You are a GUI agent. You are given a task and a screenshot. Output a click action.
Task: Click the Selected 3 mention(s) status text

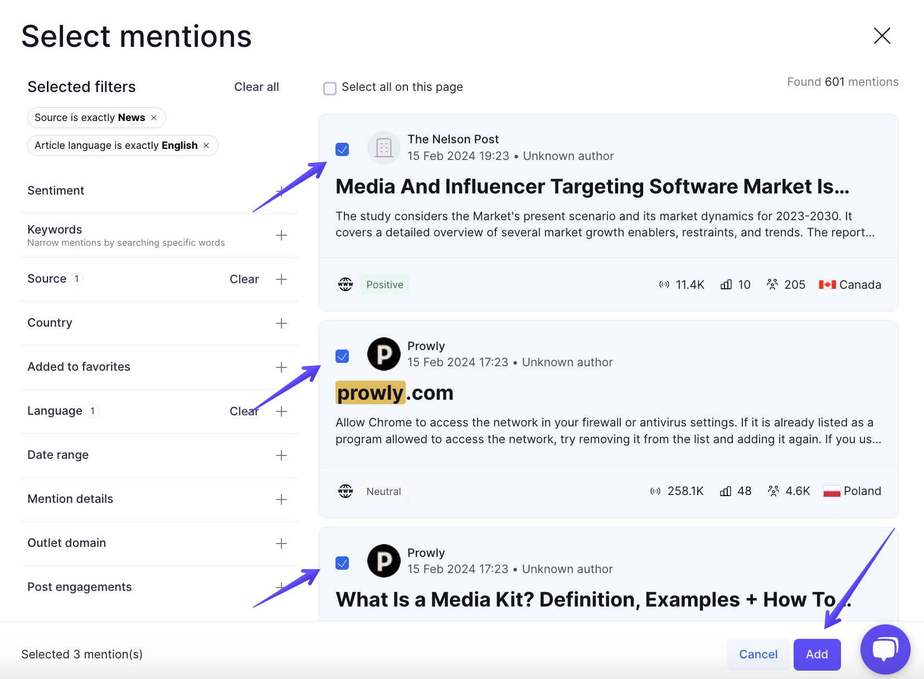point(82,654)
